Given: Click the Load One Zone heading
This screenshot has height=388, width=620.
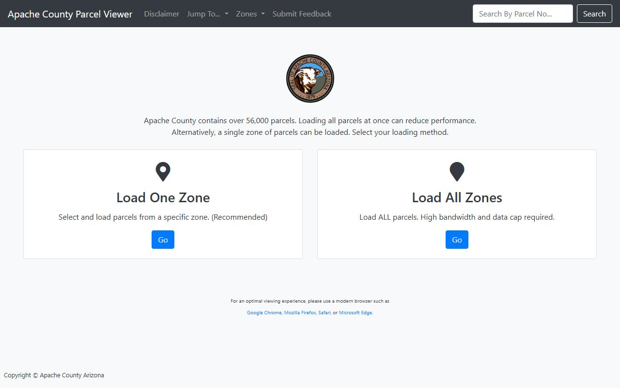Looking at the screenshot, I should point(163,198).
